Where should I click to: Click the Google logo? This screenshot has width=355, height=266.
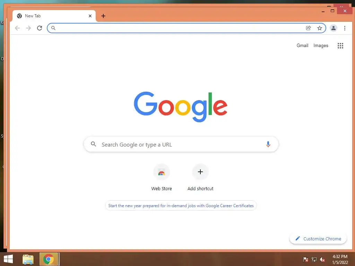[x=181, y=107]
